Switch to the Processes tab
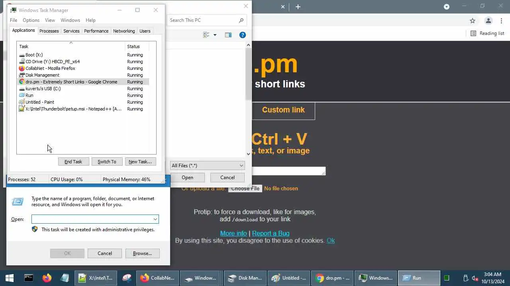This screenshot has width=510, height=286. pyautogui.click(x=49, y=31)
